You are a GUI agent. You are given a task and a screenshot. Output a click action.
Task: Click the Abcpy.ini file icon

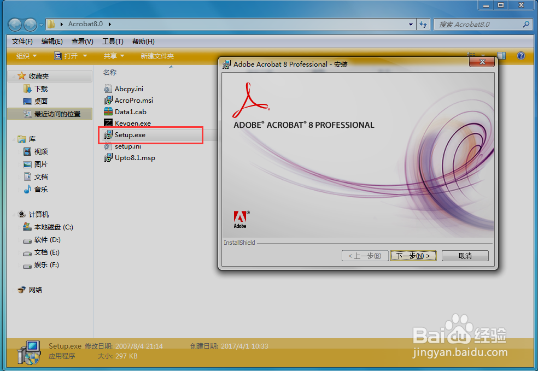[108, 89]
